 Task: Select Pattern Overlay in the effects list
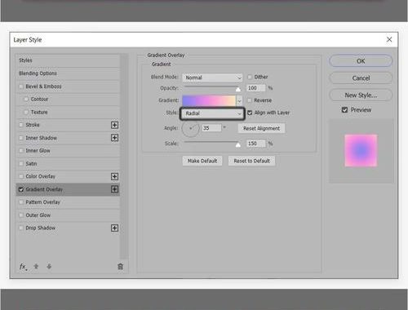[x=68, y=202]
